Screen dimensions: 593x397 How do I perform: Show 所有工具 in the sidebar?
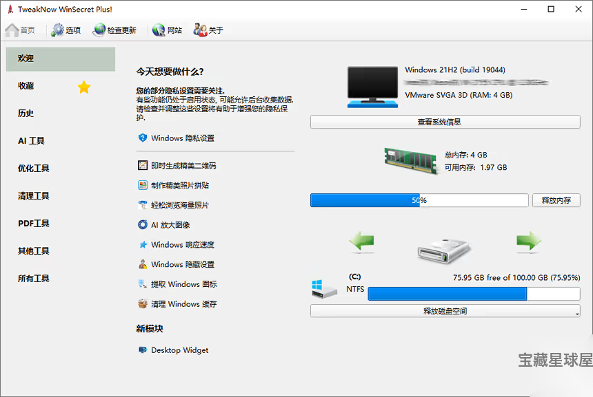pos(33,279)
